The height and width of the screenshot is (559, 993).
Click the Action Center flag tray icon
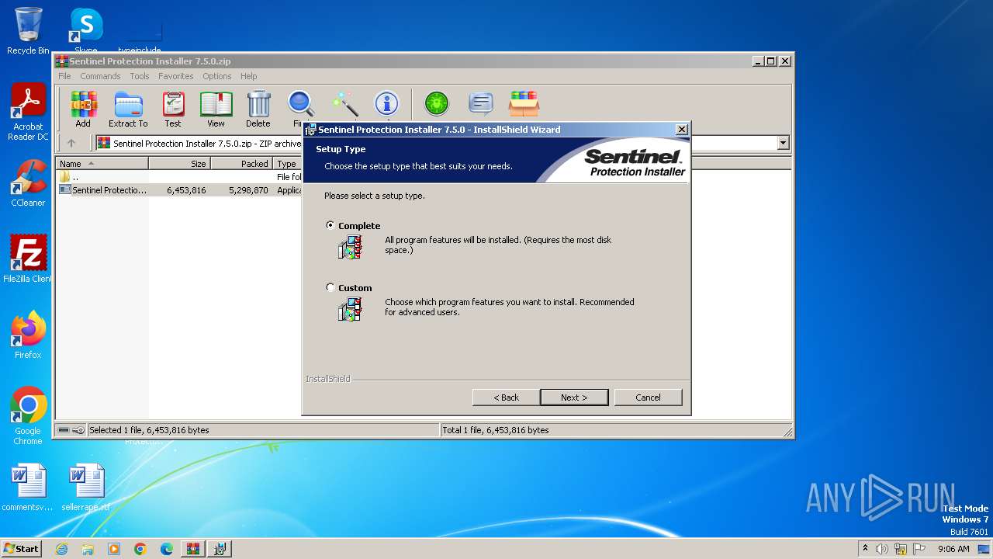[919, 549]
